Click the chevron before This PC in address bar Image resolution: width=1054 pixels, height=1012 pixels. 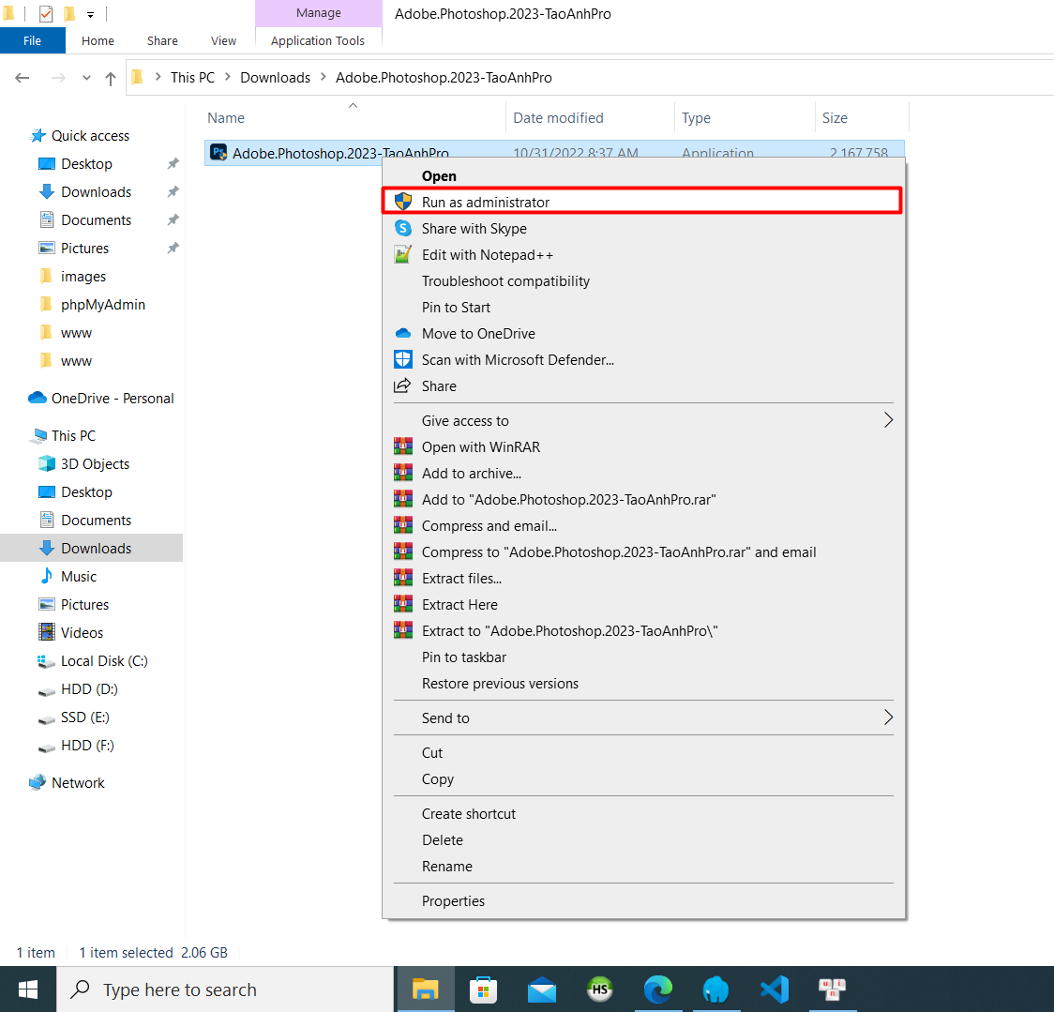(x=158, y=77)
